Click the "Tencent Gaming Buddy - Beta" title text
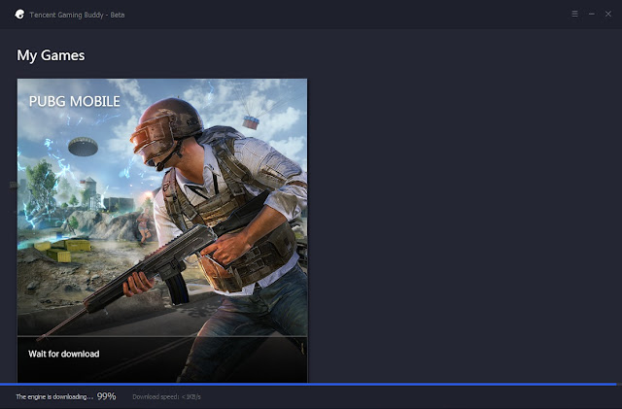The height and width of the screenshot is (409, 622). 77,16
